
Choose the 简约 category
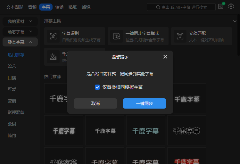coord(12,135)
